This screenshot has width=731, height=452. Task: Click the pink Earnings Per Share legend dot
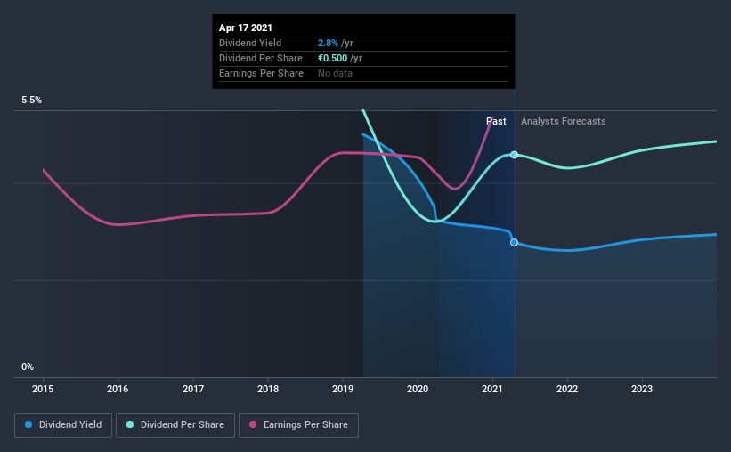253,424
